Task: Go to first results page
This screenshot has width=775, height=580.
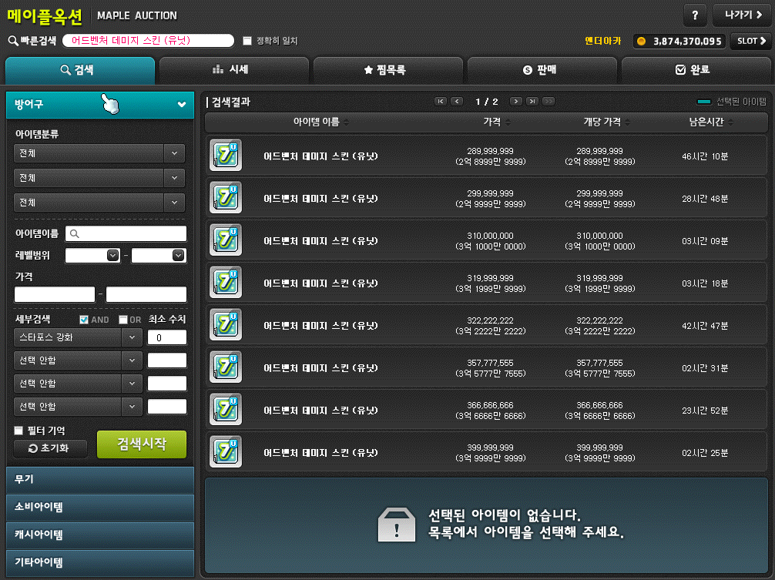Action: point(441,101)
